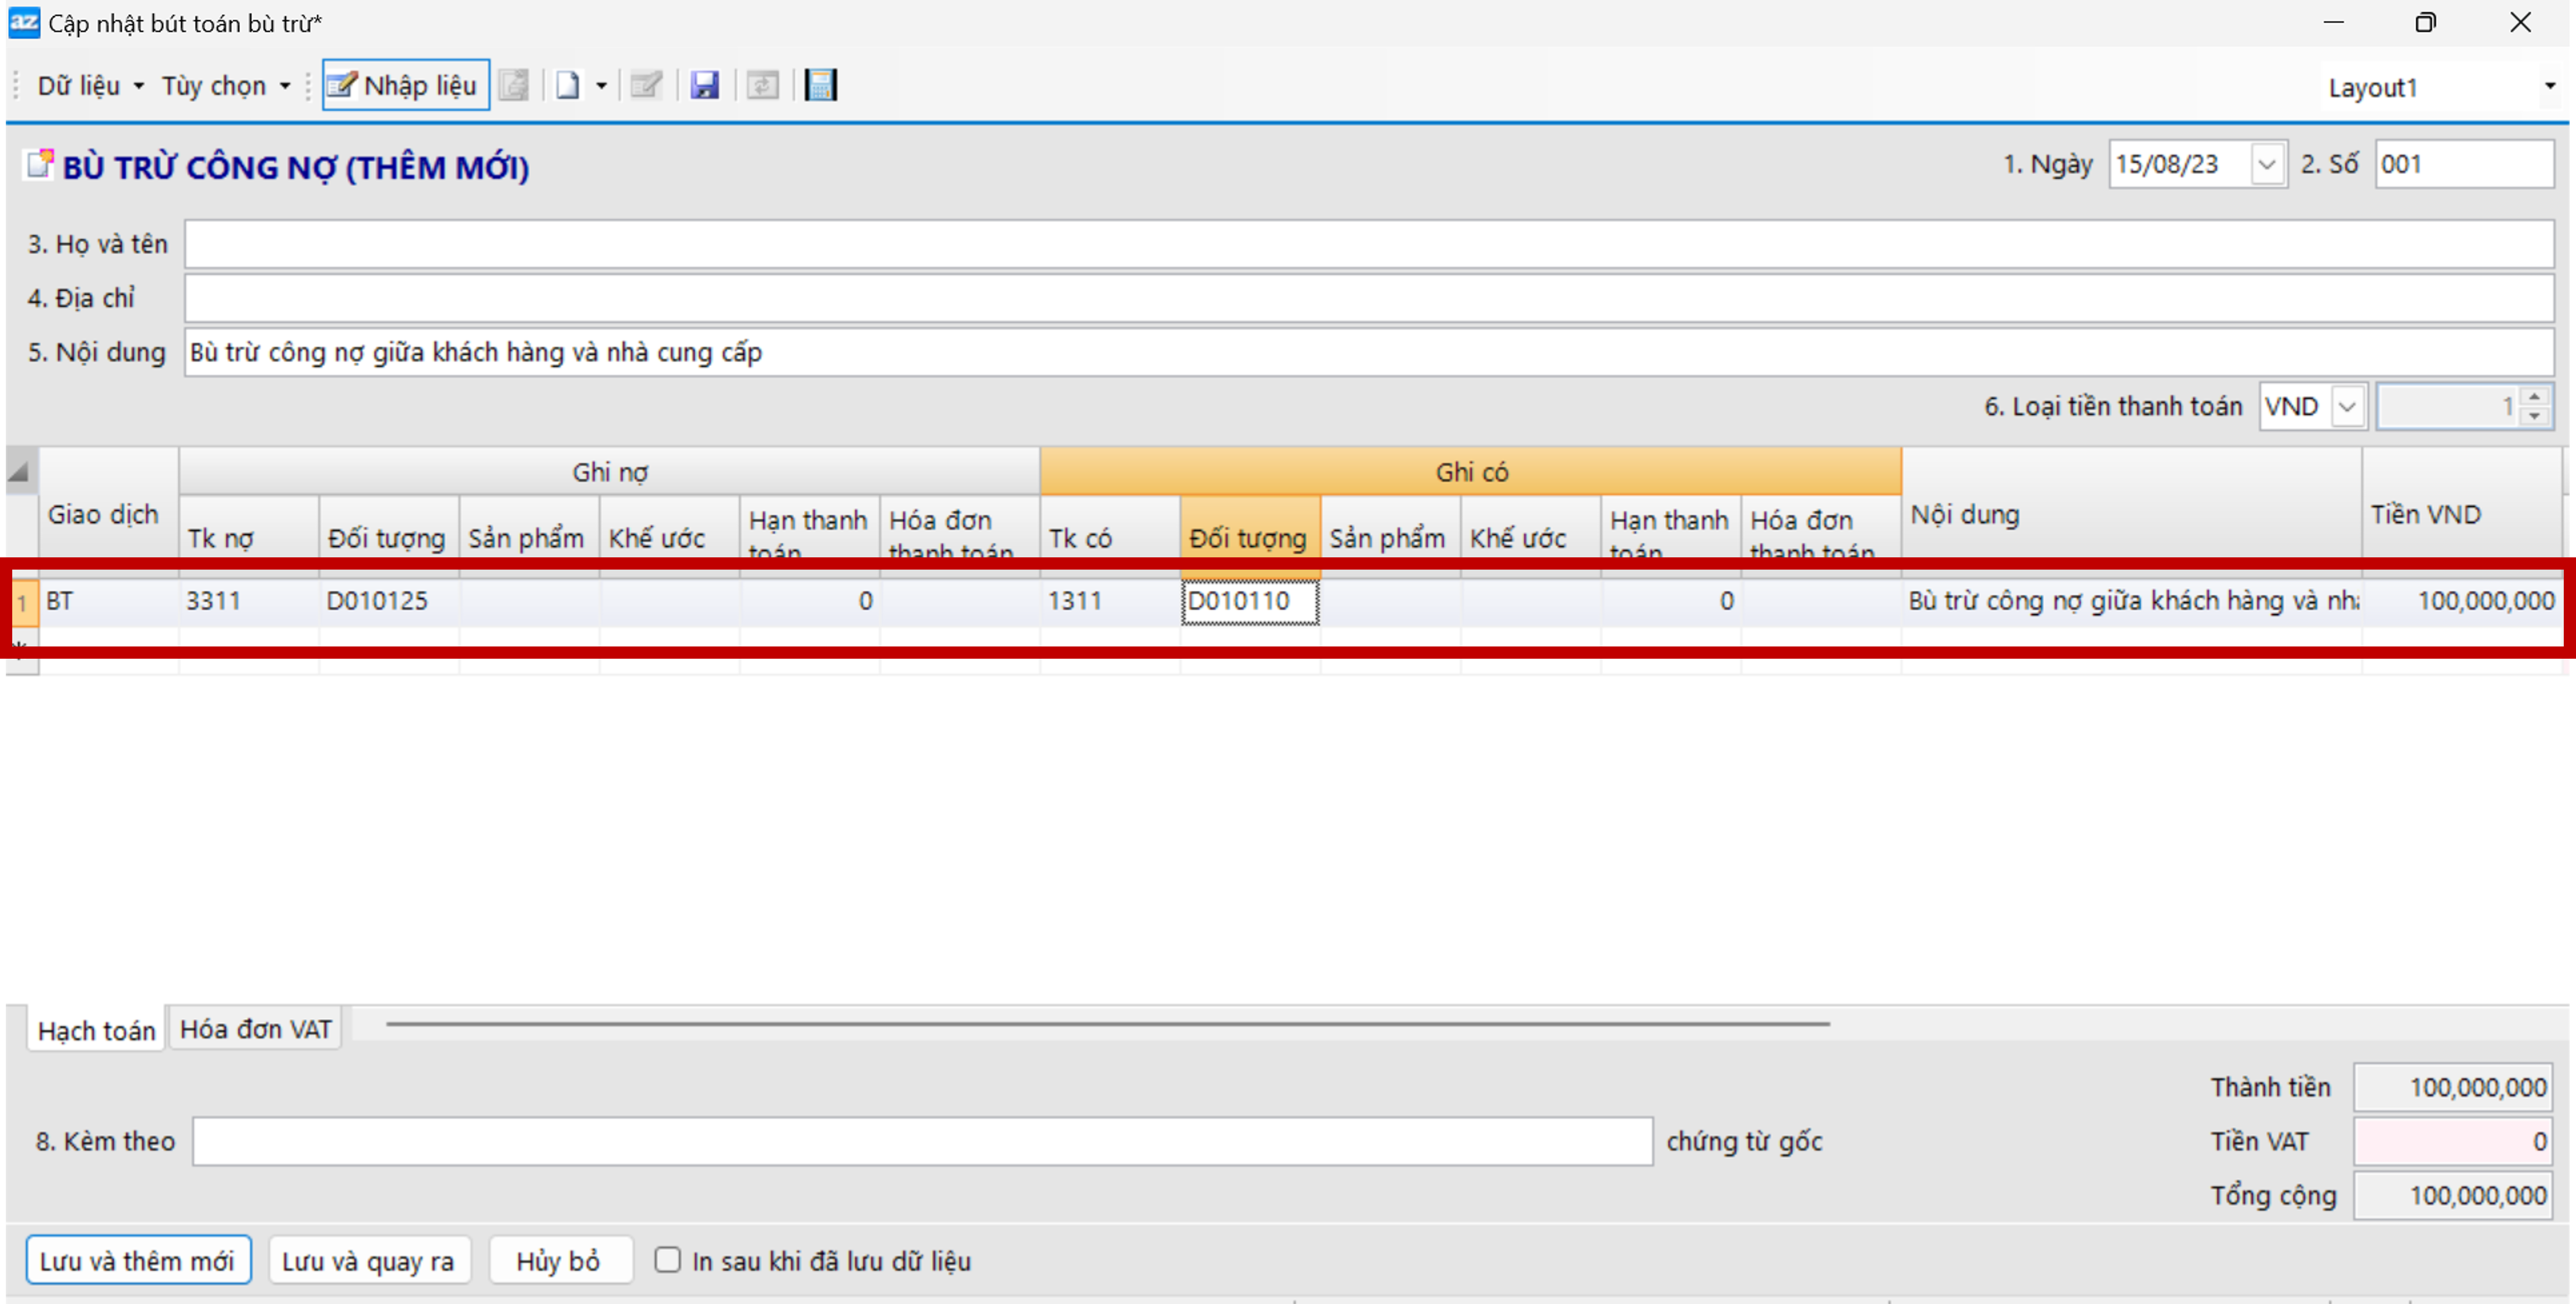The image size is (2576, 1304).
Task: Click the az application icon in title bar
Action: click(23, 22)
